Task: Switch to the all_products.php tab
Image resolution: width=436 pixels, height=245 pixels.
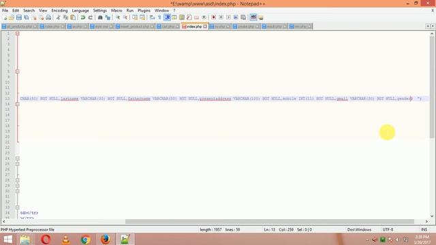Action: [x=20, y=27]
